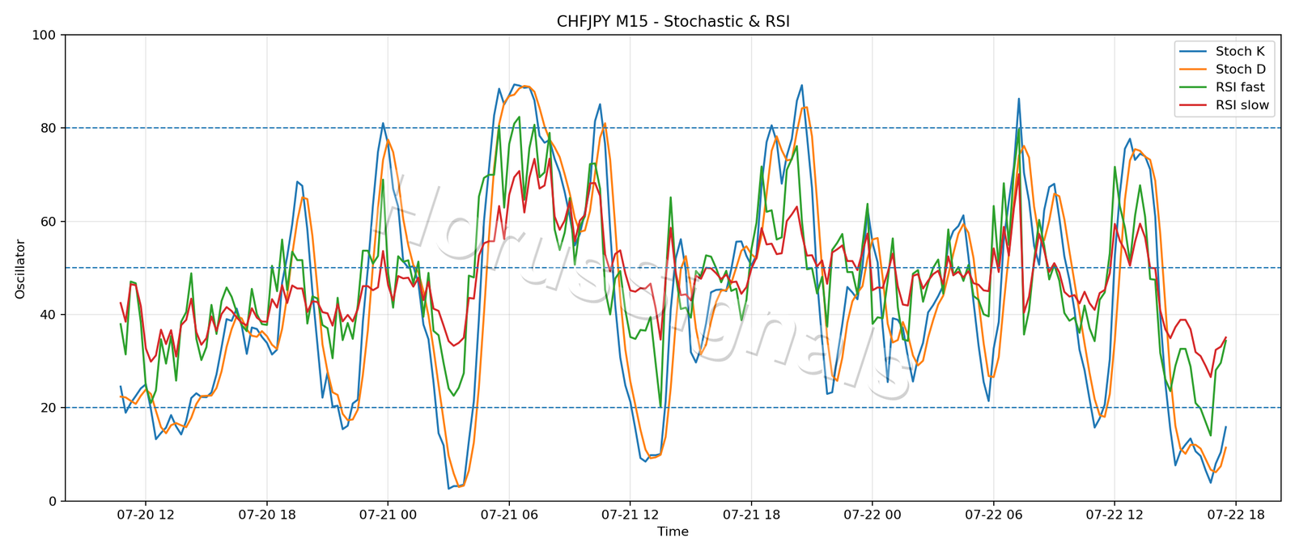The width and height of the screenshot is (1295, 555).
Task: Click the Time x-axis label
Action: (673, 532)
